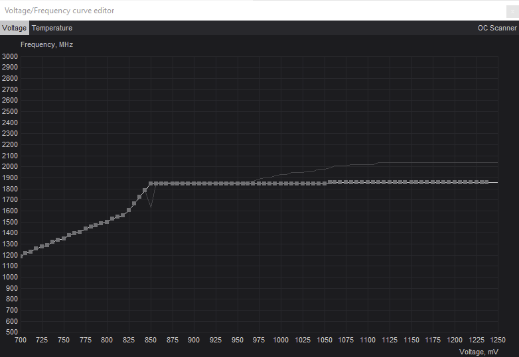
Task: Click the 850 voltage axis label
Action: tap(151, 340)
